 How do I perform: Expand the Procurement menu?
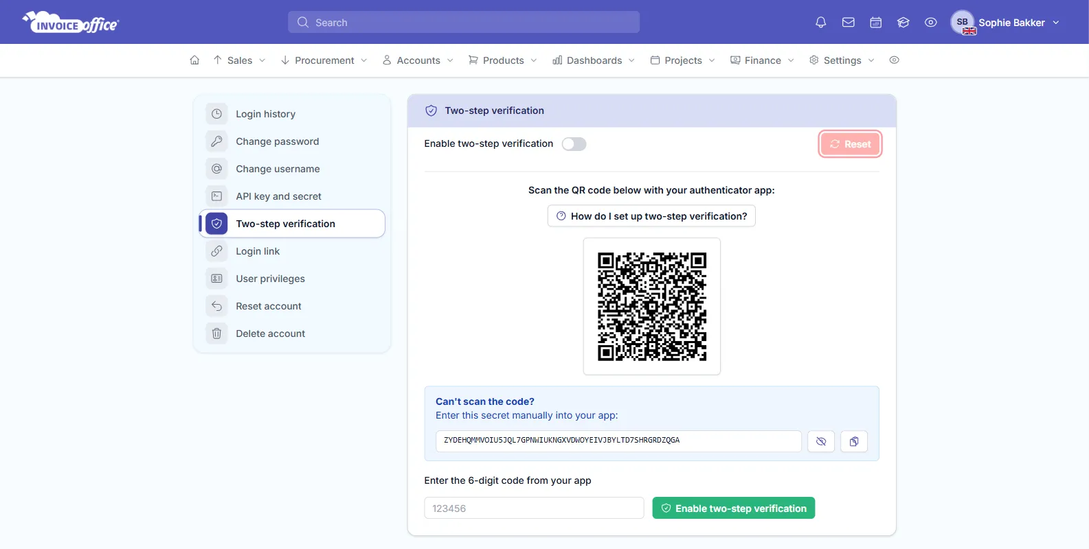pyautogui.click(x=324, y=60)
